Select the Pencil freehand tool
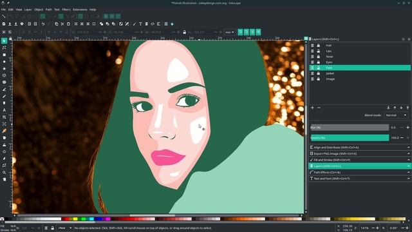Screen dimensions: 412x232 pyautogui.click(x=4, y=90)
